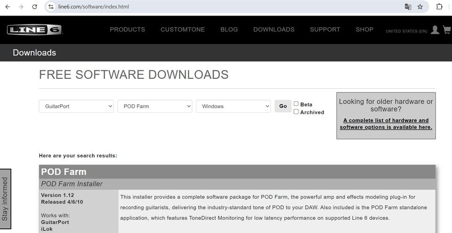Open the Shop menu item

pyautogui.click(x=364, y=29)
